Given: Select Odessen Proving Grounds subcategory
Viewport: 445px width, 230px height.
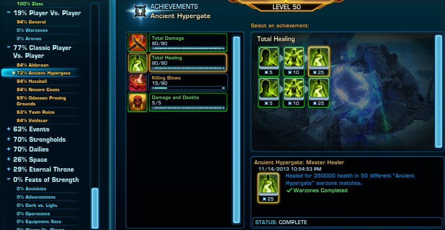Looking at the screenshot, I should pyautogui.click(x=41, y=101).
